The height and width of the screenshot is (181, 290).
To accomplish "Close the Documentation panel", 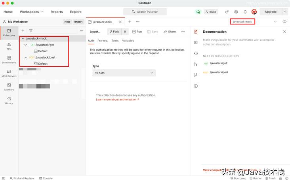I will (284, 32).
